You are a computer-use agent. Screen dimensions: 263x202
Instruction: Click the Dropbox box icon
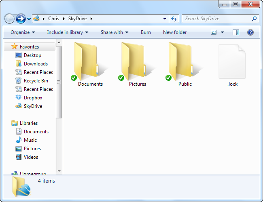[x=19, y=97]
